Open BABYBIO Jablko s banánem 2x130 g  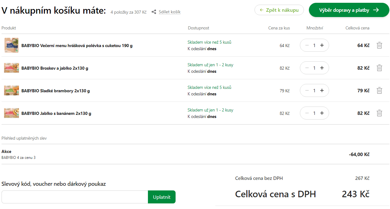(56, 113)
